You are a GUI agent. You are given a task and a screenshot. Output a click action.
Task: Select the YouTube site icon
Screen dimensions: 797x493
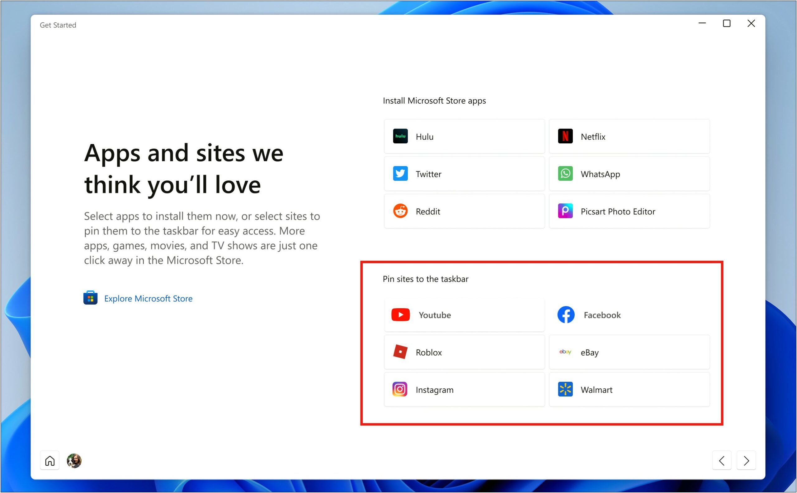point(401,314)
